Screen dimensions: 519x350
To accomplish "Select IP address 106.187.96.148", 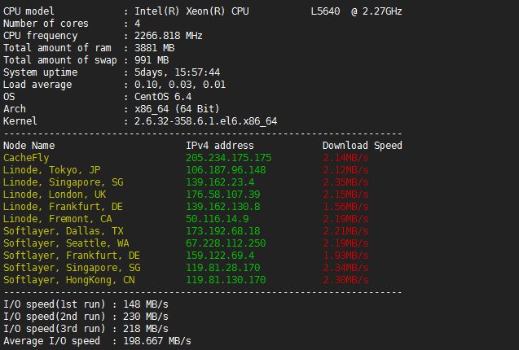I will tap(226, 170).
